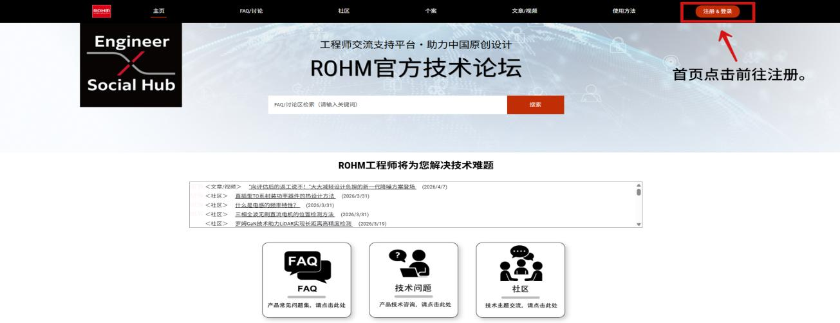Click the Engineer Social Hub logo
The image size is (840, 323).
pyautogui.click(x=131, y=64)
